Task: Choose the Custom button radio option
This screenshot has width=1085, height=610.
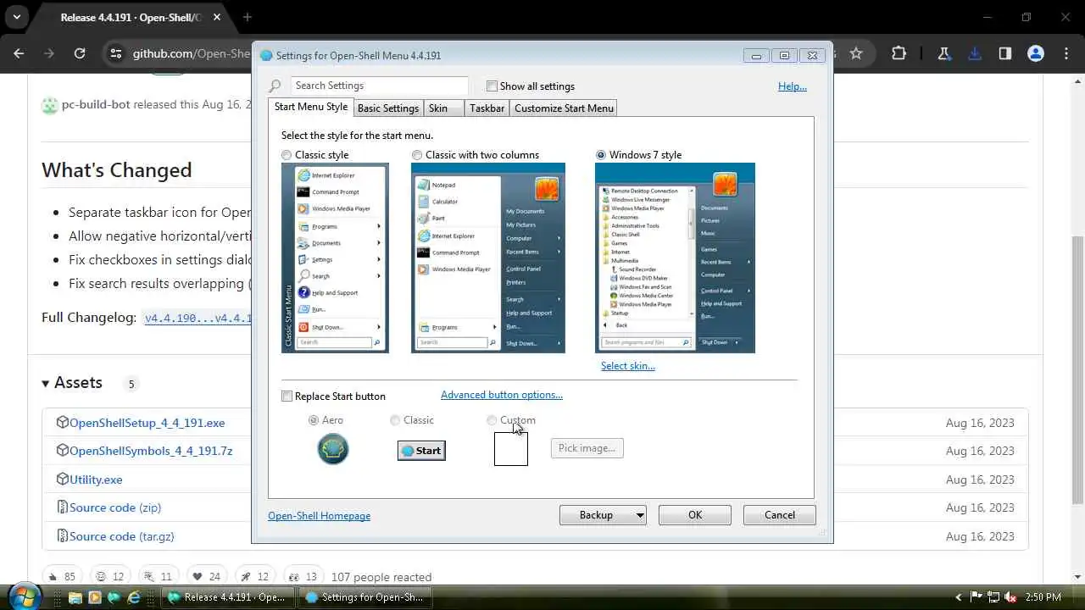Action: pyautogui.click(x=492, y=420)
